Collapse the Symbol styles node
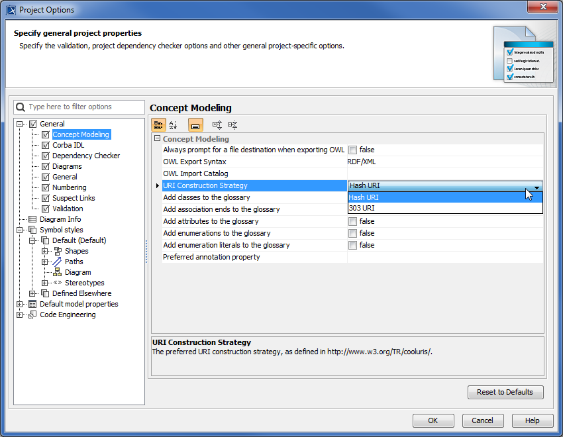 tap(20, 230)
